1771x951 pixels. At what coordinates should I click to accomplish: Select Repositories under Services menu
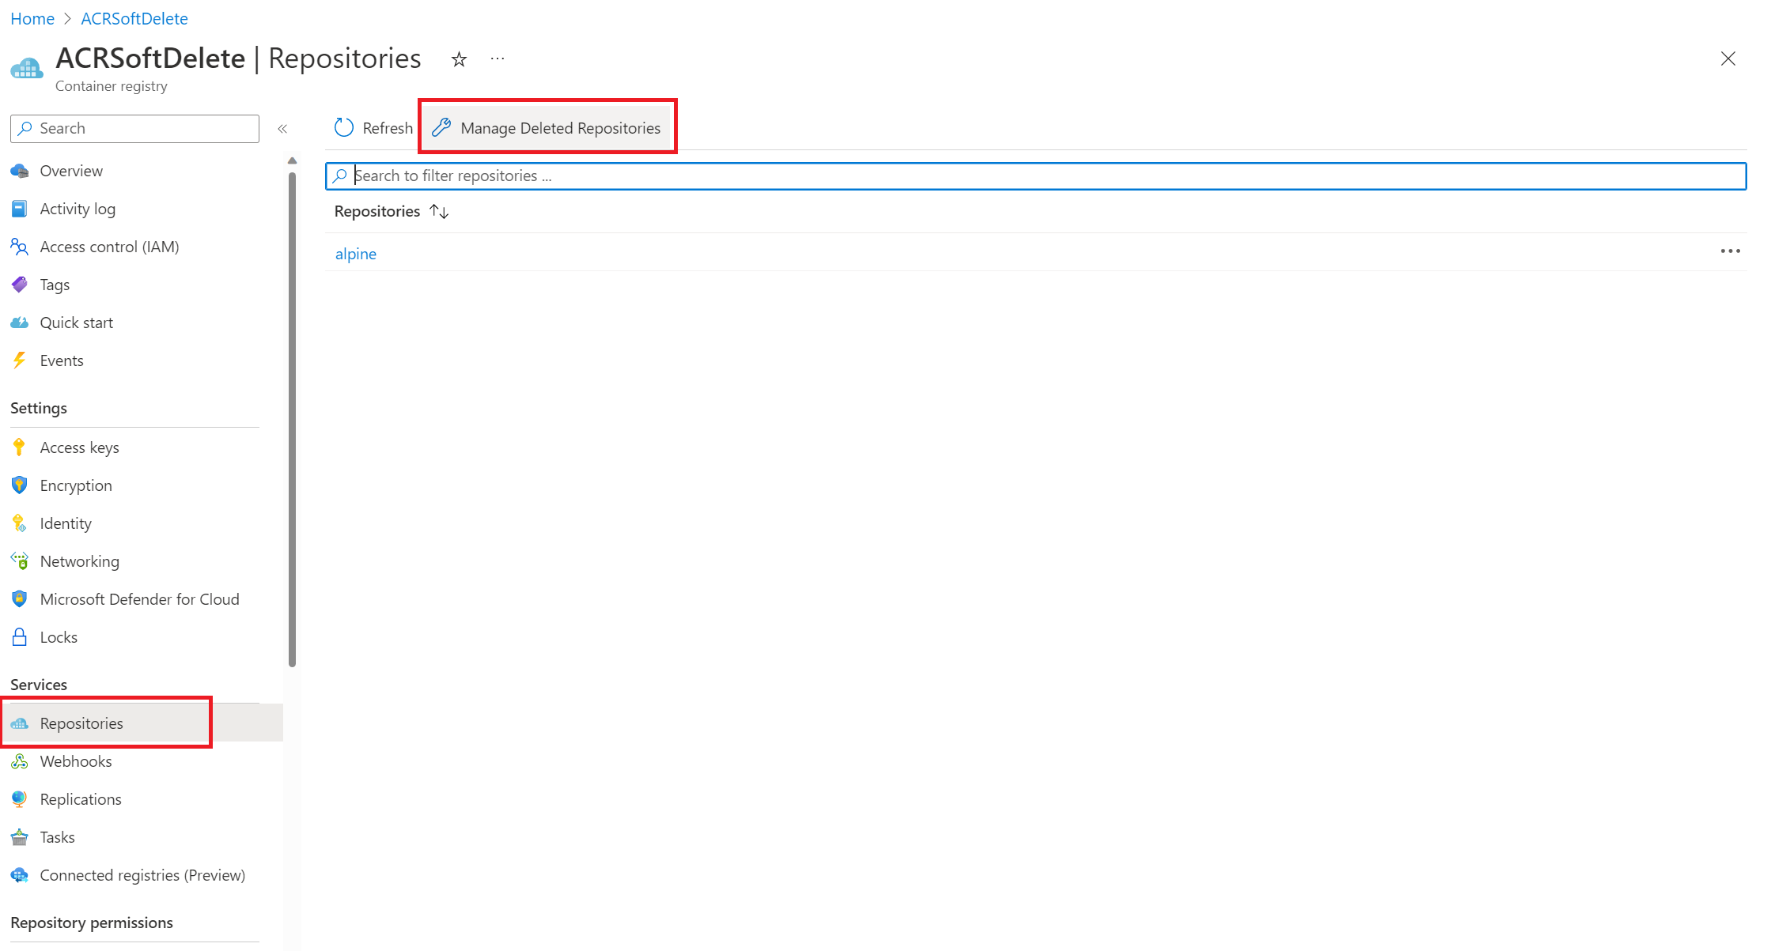coord(82,723)
